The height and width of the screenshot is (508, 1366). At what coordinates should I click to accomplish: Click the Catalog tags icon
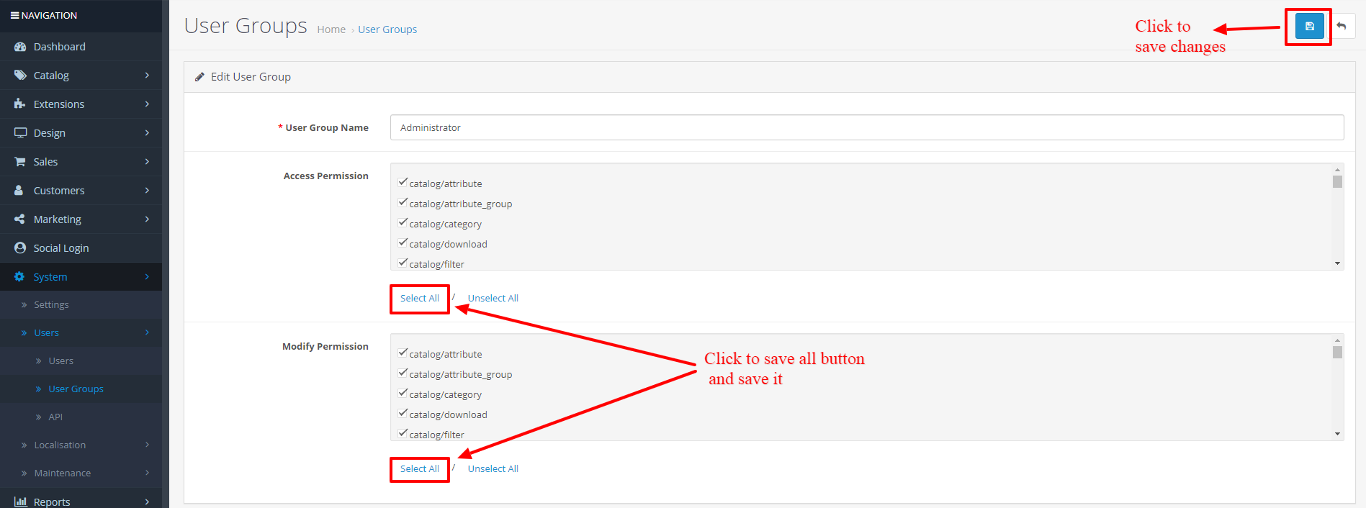pos(20,76)
